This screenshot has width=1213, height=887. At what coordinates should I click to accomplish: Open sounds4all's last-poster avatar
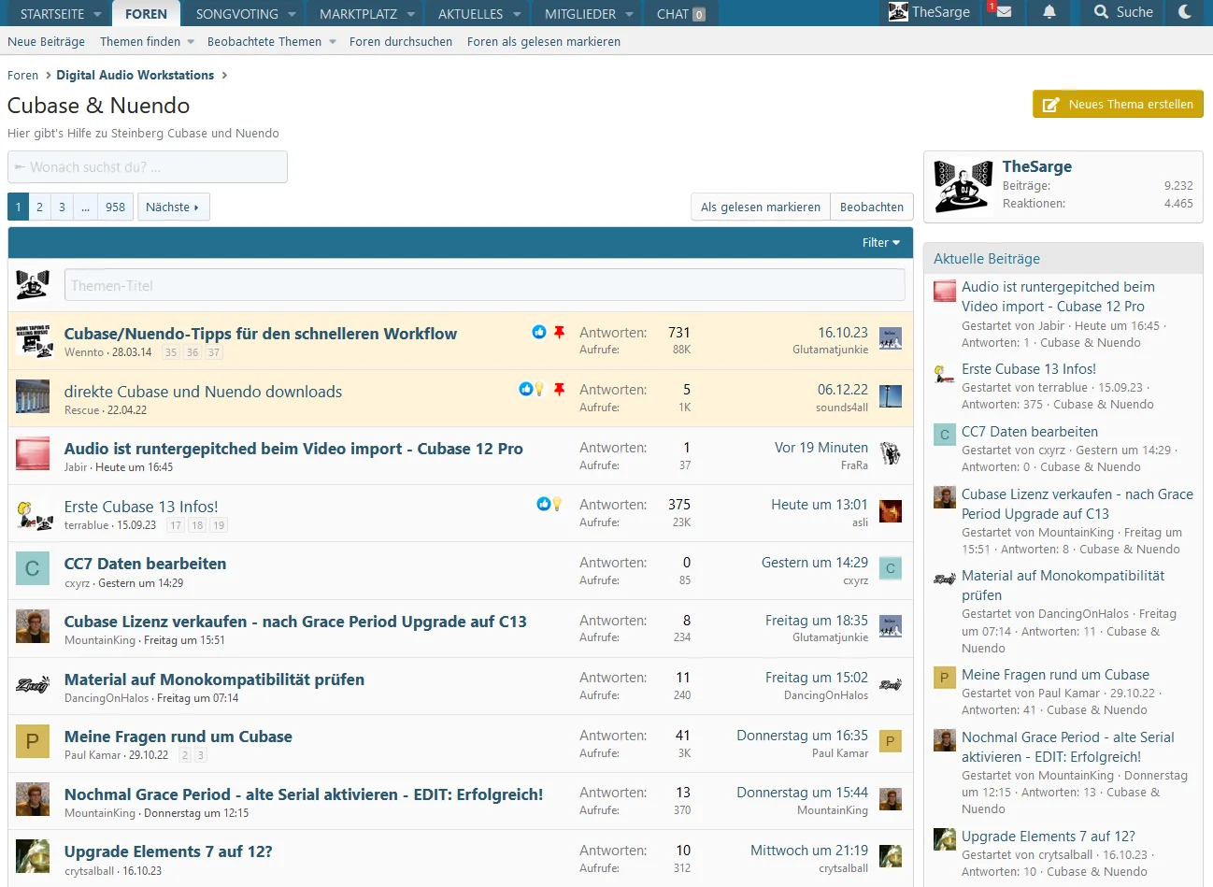click(x=891, y=396)
